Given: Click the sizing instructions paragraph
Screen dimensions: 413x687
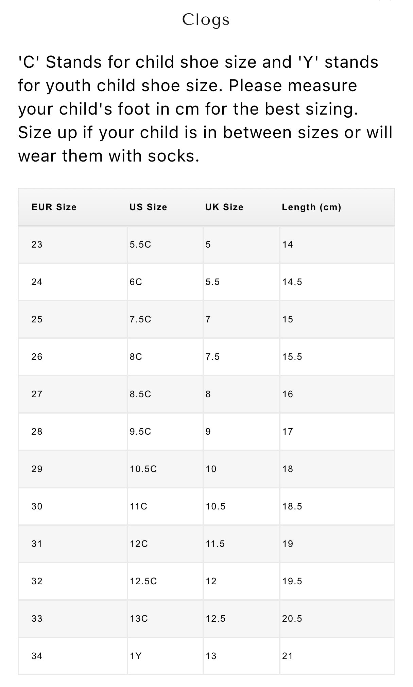Looking at the screenshot, I should pyautogui.click(x=205, y=109).
